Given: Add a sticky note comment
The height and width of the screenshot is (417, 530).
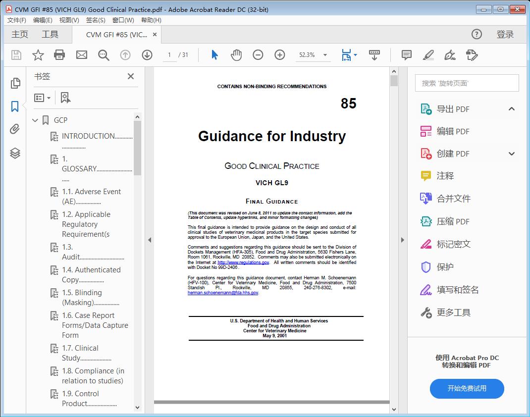Looking at the screenshot, I should [x=406, y=55].
